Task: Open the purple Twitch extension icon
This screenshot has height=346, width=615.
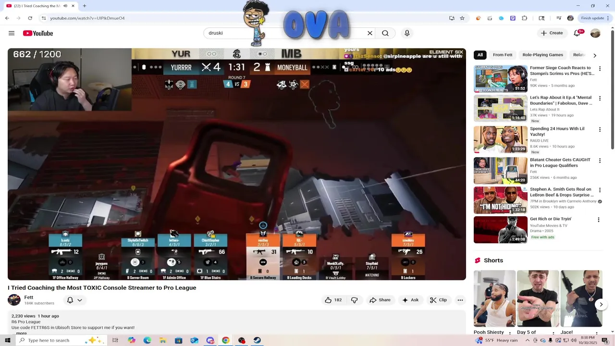Action: tap(513, 18)
